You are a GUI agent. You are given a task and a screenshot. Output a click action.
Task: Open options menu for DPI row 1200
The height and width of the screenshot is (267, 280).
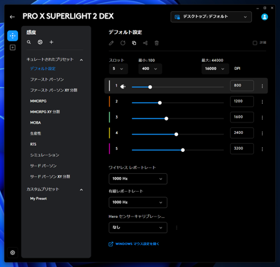(262, 102)
